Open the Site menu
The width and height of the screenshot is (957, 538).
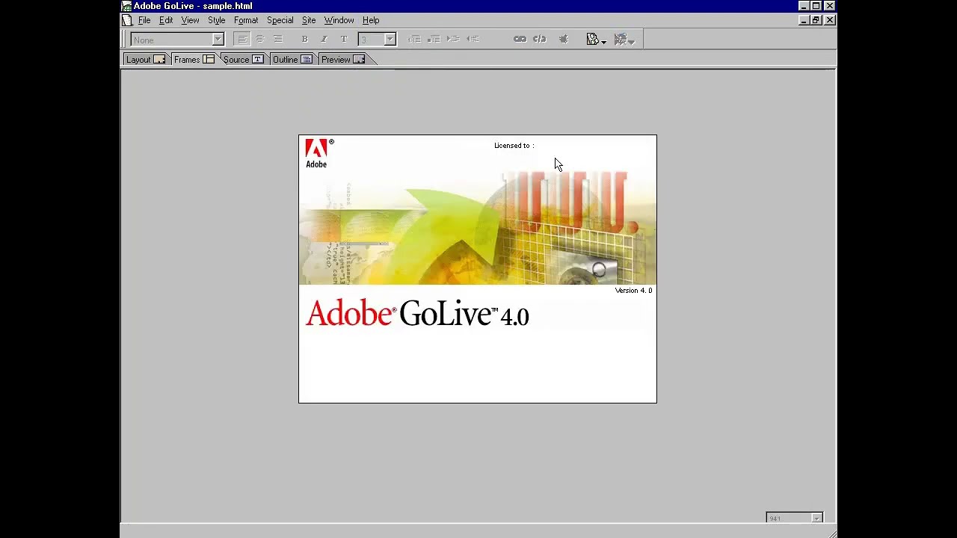coord(309,20)
